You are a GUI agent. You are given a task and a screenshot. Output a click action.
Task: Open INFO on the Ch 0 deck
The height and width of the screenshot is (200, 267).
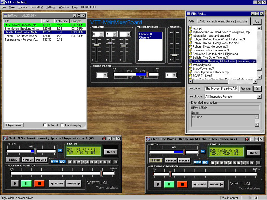click(x=111, y=152)
